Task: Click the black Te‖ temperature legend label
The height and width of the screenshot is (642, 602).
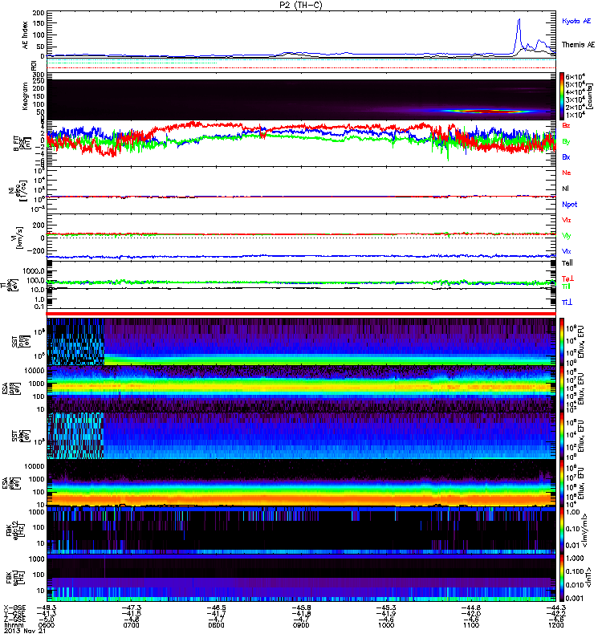Action: (567, 263)
